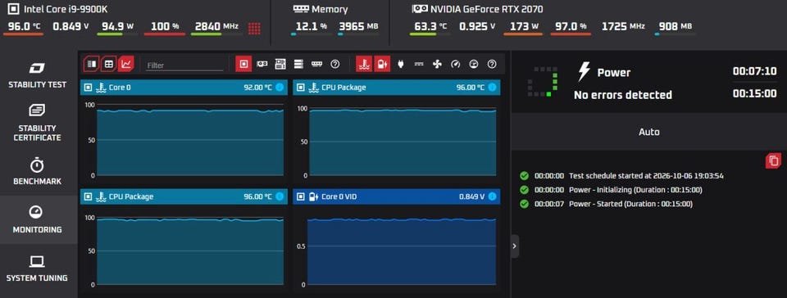Screen dimensions: 787x298
Task: Click the CPU chip icon on Core 0 VID panel
Action: click(301, 196)
